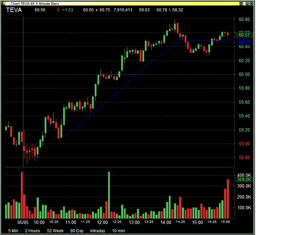Switch to the 2 Hours timeframe
Image resolution: width=289 pixels, height=235 pixels.
coord(33,231)
